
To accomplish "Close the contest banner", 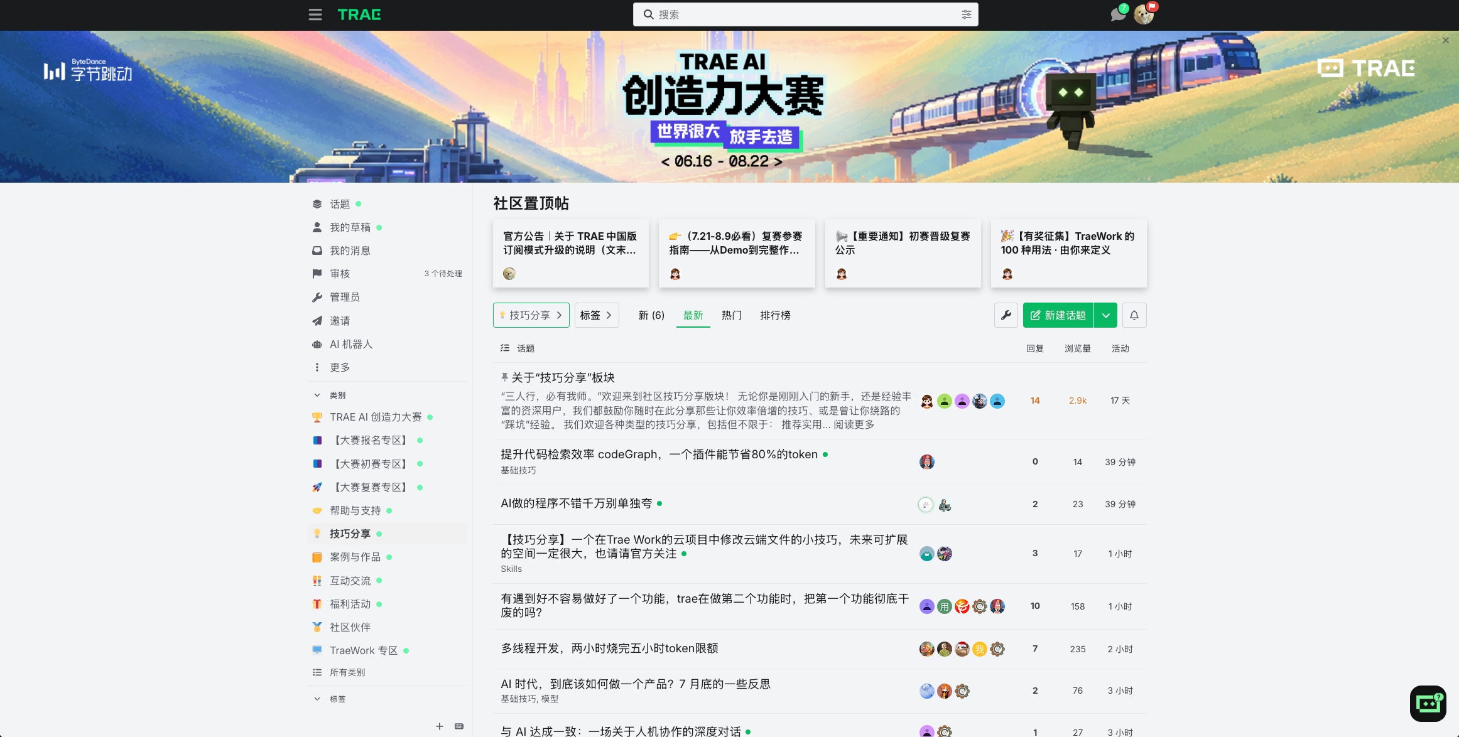I will tap(1445, 40).
